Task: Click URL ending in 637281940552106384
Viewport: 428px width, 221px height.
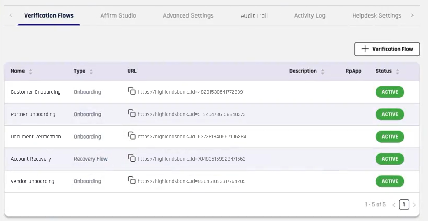Action: (x=192, y=137)
